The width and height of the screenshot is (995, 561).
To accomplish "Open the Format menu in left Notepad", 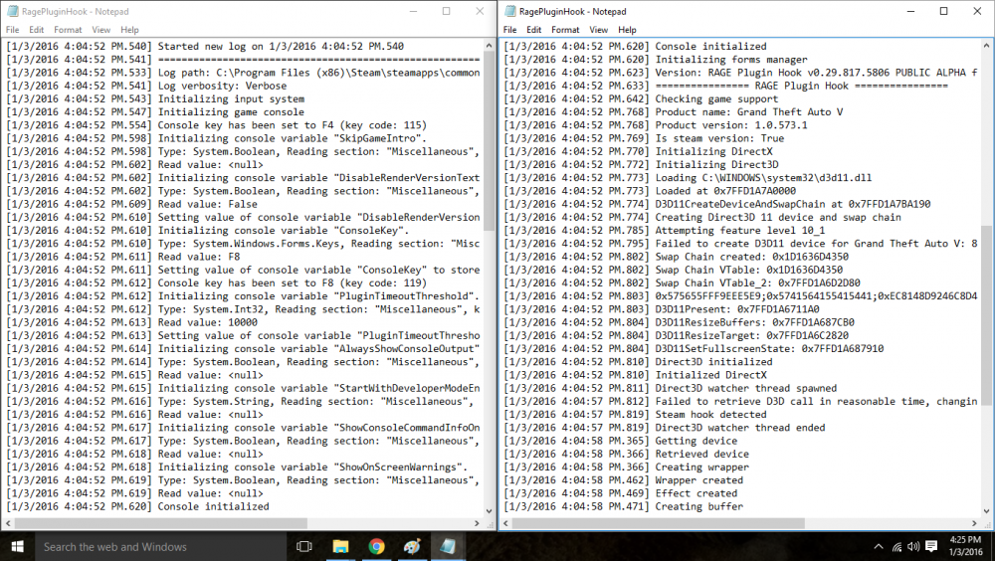I will pyautogui.click(x=68, y=30).
